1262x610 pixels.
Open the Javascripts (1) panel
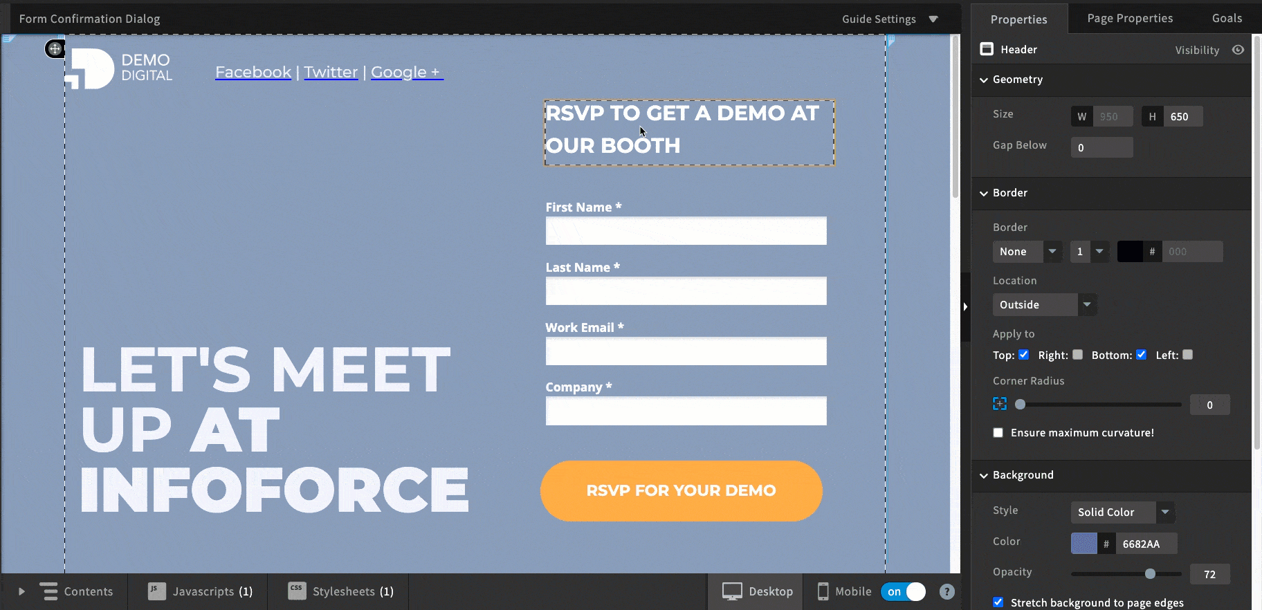click(200, 591)
